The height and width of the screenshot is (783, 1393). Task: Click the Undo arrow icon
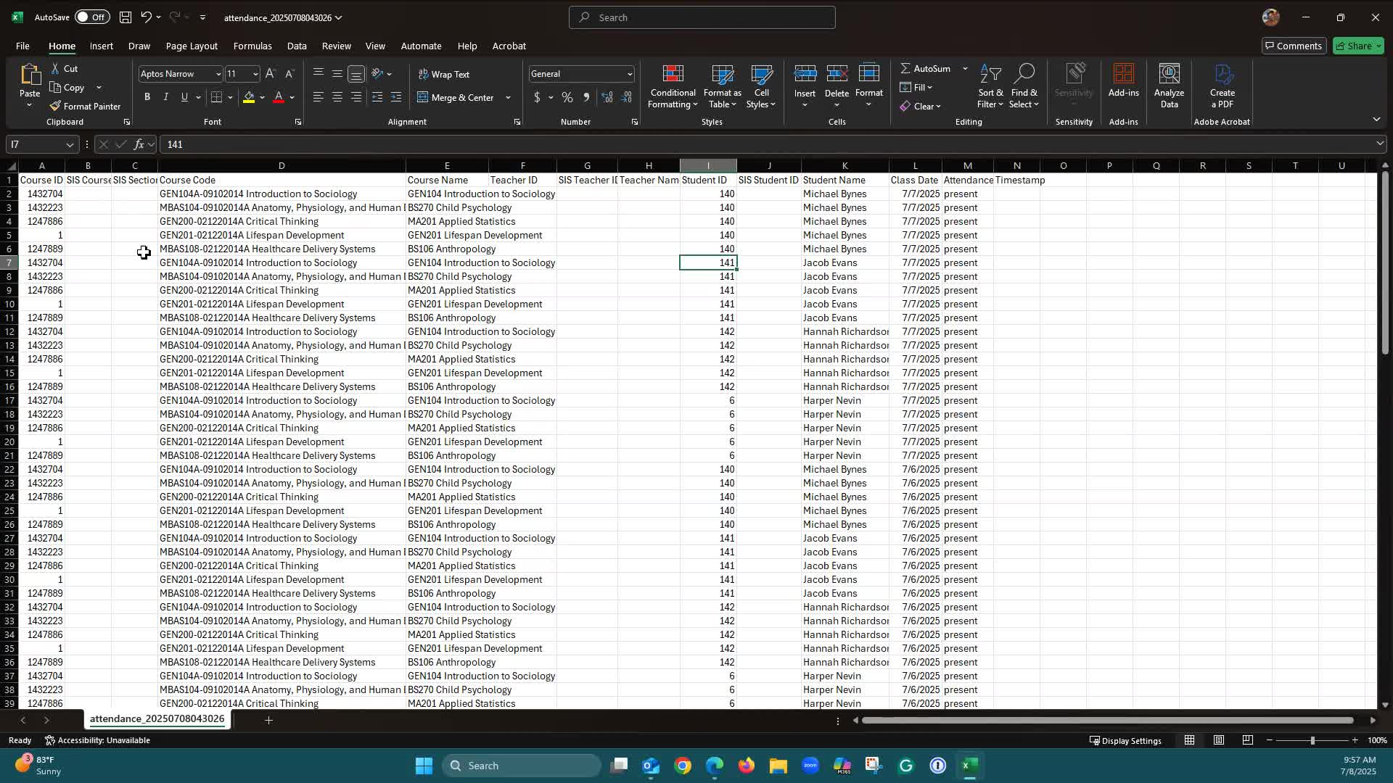146,17
